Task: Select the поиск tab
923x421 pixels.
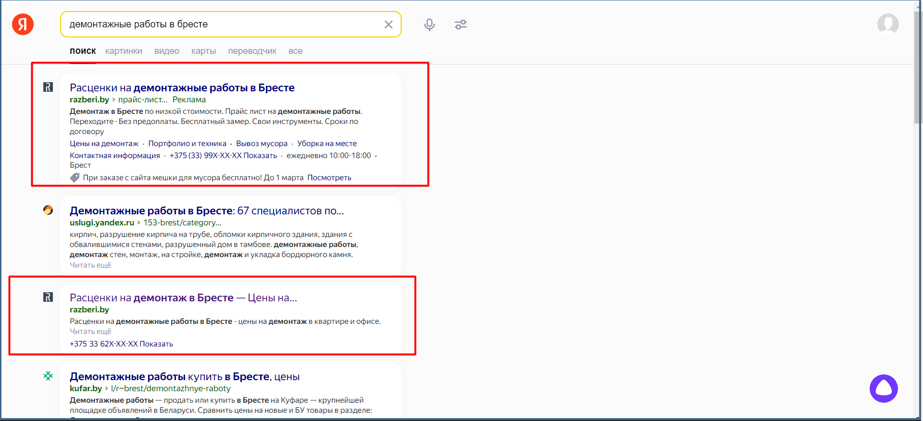Action: 83,51
